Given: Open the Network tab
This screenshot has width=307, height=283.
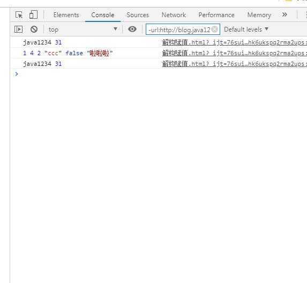Looking at the screenshot, I should coord(174,15).
